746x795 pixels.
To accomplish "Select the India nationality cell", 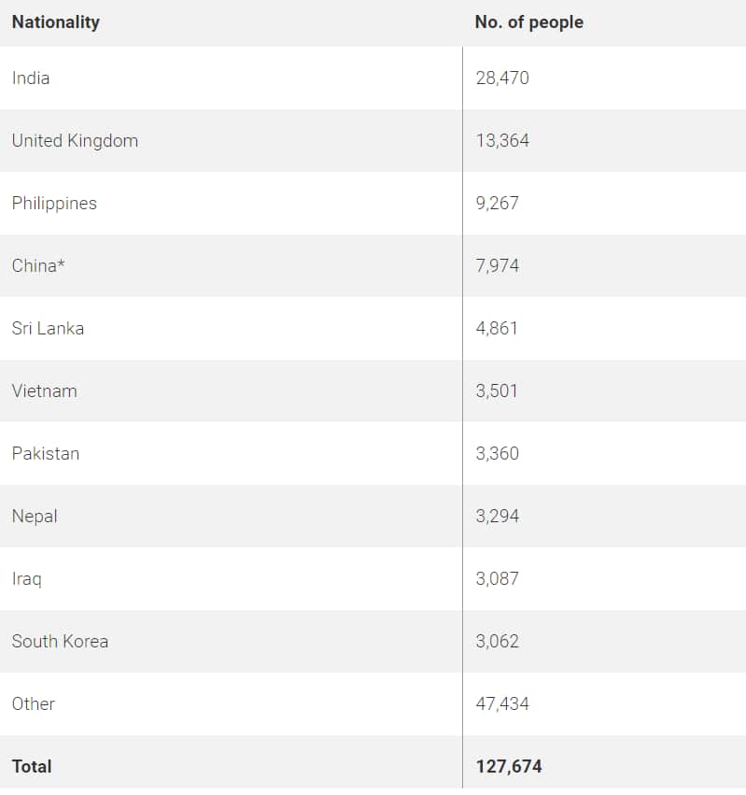I will [x=31, y=78].
